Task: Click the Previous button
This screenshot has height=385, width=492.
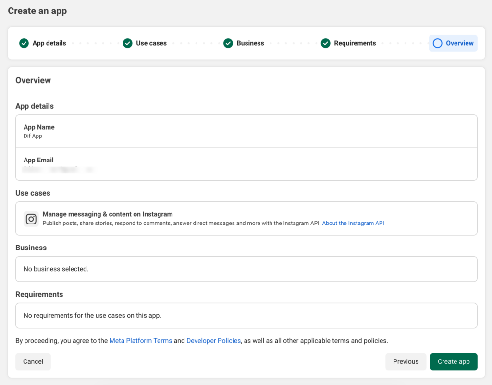Action: (406, 362)
